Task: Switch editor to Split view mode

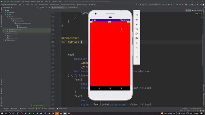Action: coord(193,11)
